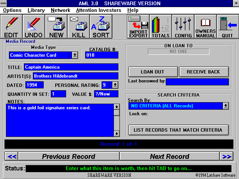
Task: Open the IMPORT EXPORT tool
Action: pyautogui.click(x=138, y=26)
